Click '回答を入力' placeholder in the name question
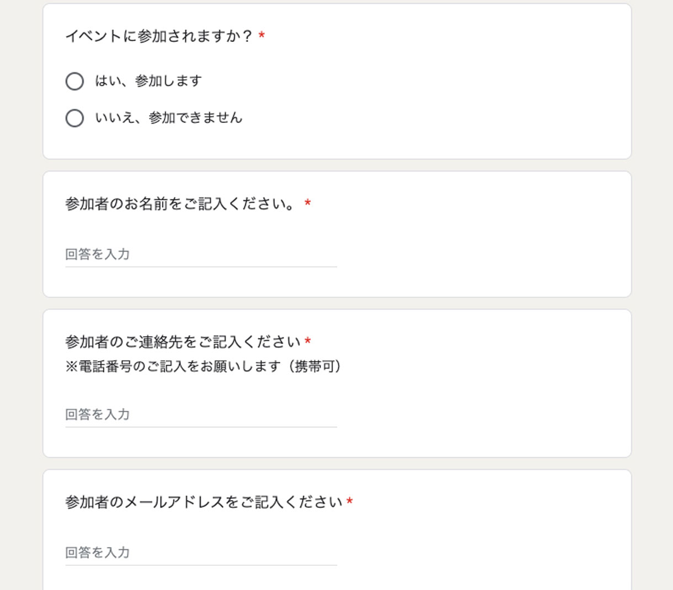This screenshot has width=673, height=590. coord(98,254)
